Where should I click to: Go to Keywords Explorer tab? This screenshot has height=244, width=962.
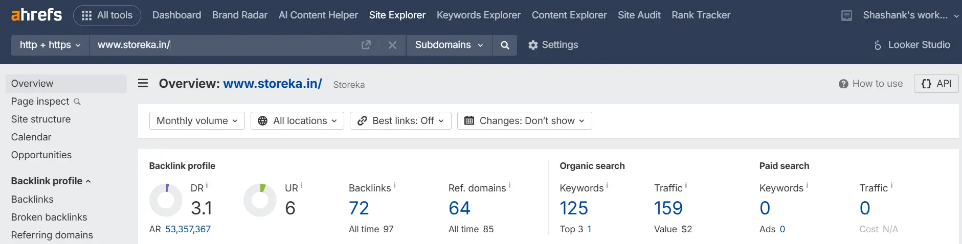click(x=479, y=15)
